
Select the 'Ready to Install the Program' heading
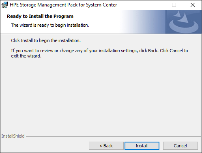(x=40, y=16)
